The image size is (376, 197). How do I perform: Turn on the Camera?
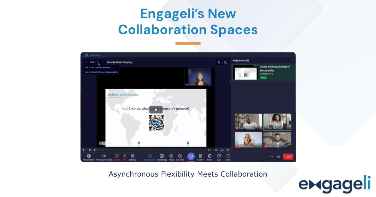pos(117,156)
